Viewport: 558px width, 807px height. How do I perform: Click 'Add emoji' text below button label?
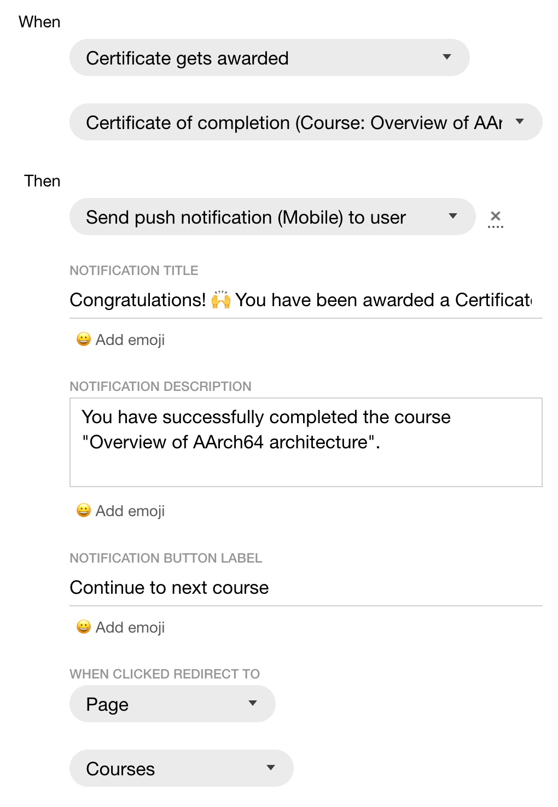tap(130, 628)
